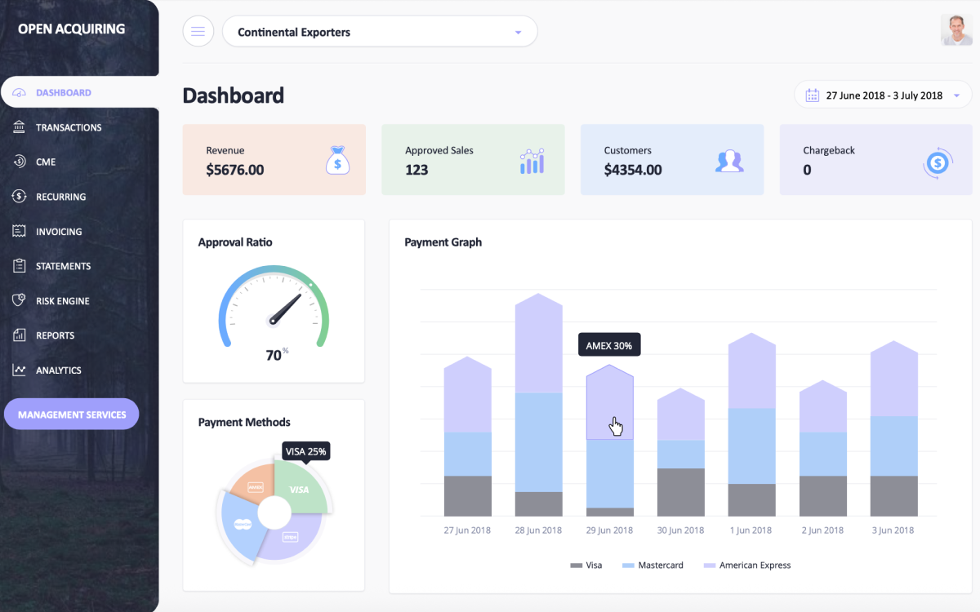
Task: Open the user profile avatar menu
Action: click(x=956, y=30)
